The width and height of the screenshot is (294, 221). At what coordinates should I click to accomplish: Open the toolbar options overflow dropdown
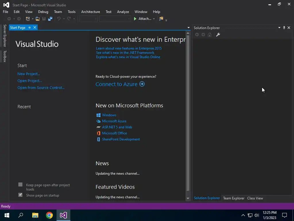click(x=166, y=20)
